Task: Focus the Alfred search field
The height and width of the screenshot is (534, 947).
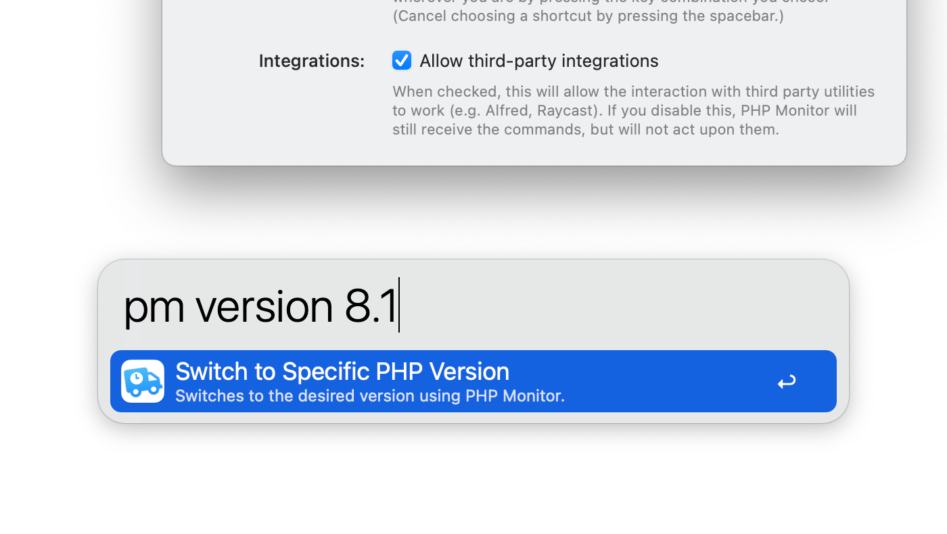Action: click(x=473, y=306)
